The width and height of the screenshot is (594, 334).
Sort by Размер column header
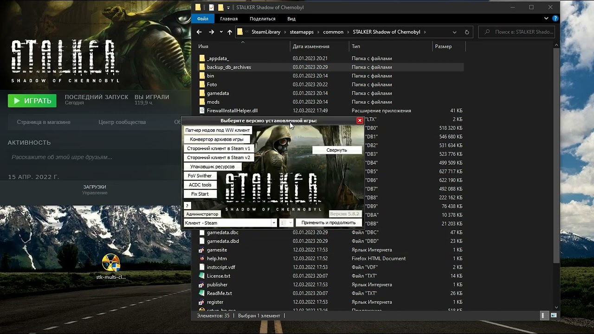click(x=443, y=46)
